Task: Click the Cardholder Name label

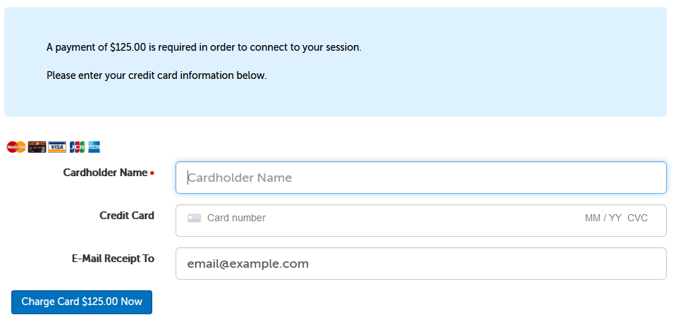Action: click(x=105, y=173)
